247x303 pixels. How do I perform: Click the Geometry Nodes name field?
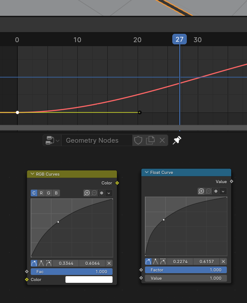click(x=97, y=140)
